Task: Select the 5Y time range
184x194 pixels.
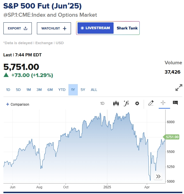Action: [83, 90]
